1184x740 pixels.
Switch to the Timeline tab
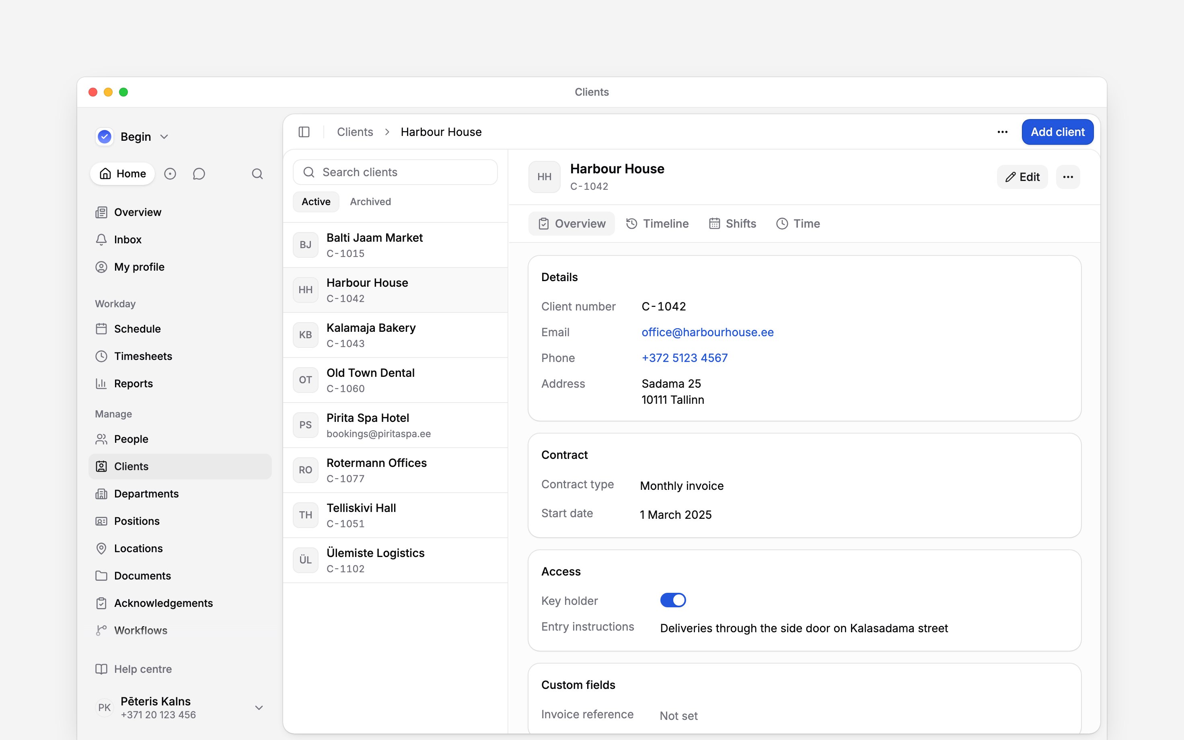[x=657, y=224]
